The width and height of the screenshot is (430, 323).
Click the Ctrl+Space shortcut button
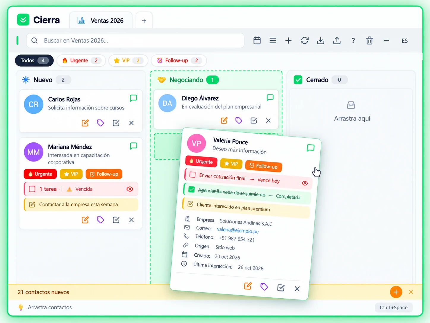pos(393,308)
